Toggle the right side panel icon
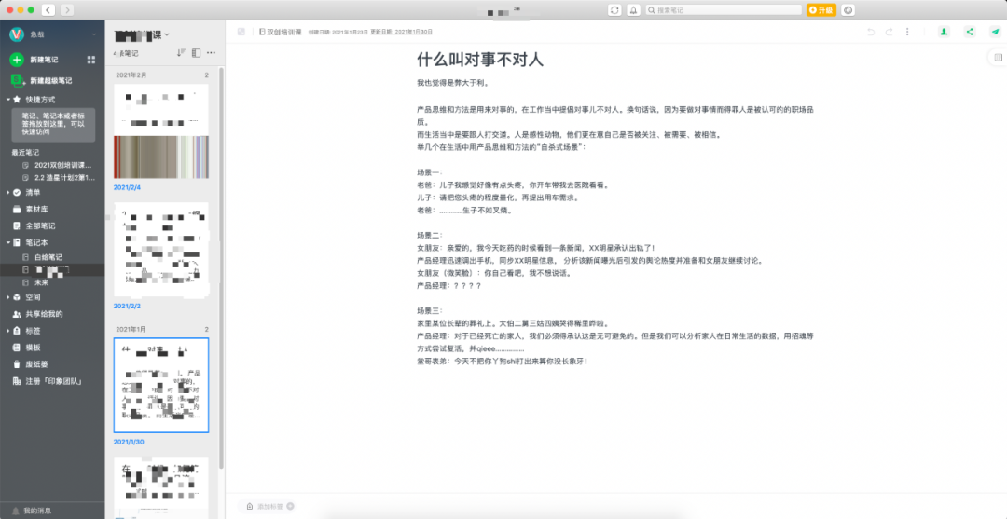 click(x=997, y=58)
